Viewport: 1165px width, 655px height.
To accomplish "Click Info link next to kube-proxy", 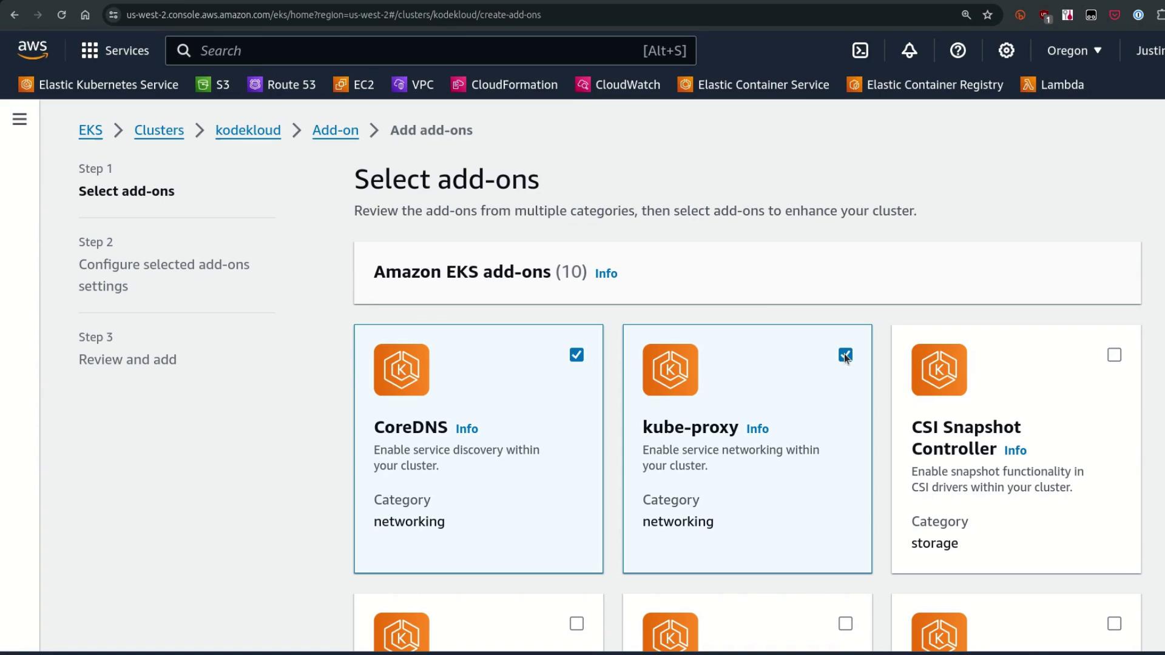I will [x=757, y=428].
